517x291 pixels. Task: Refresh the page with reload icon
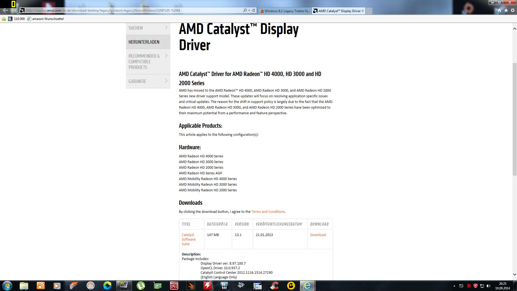254,11
